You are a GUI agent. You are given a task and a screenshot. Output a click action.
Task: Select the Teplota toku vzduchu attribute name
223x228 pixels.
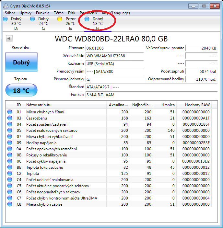click(x=45, y=167)
